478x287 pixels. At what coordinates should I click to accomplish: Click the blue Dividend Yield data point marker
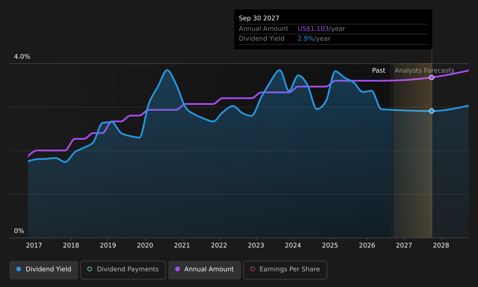431,111
